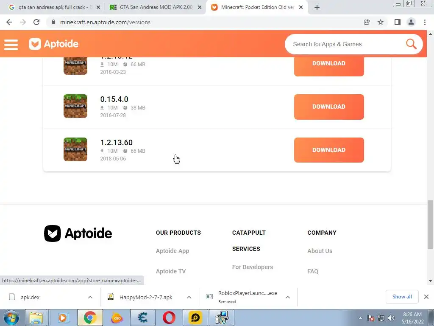Expand options for RobloxPlayerLauncher download

tap(288, 297)
